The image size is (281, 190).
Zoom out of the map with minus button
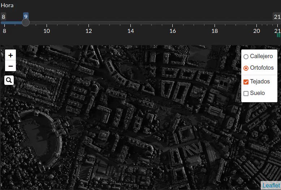point(10,66)
